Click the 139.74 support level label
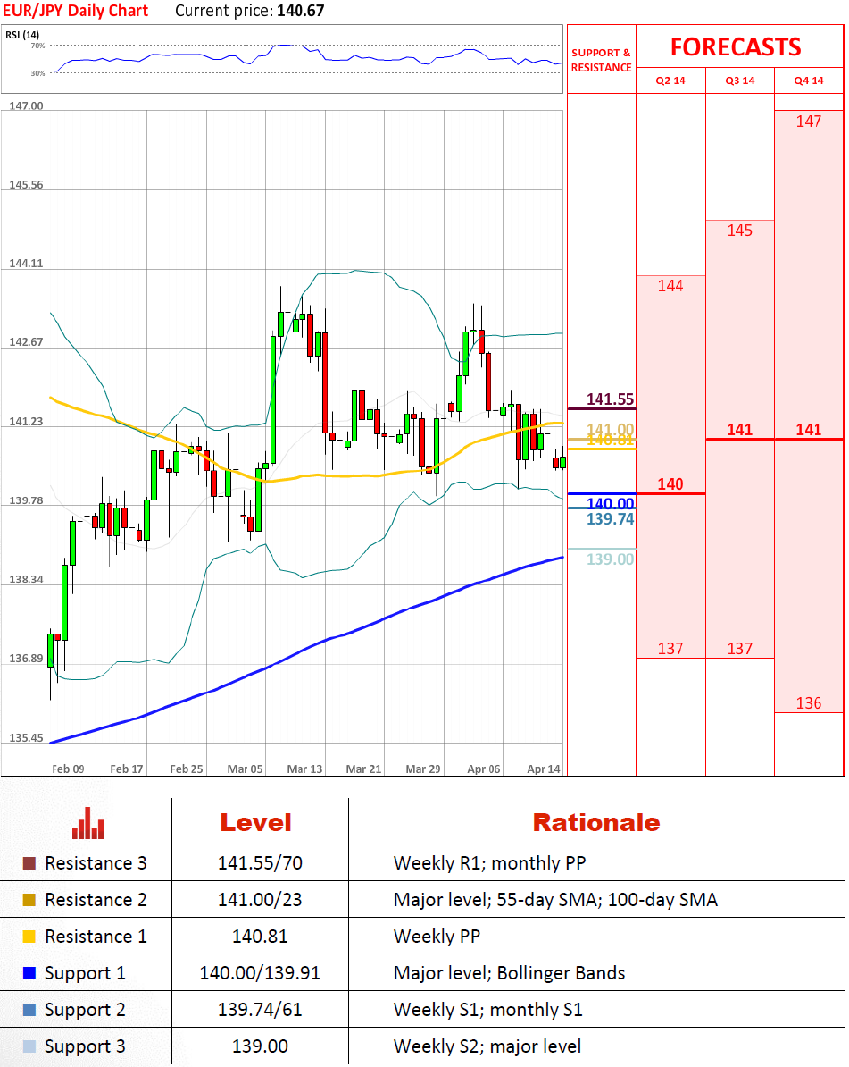 pyautogui.click(x=610, y=519)
